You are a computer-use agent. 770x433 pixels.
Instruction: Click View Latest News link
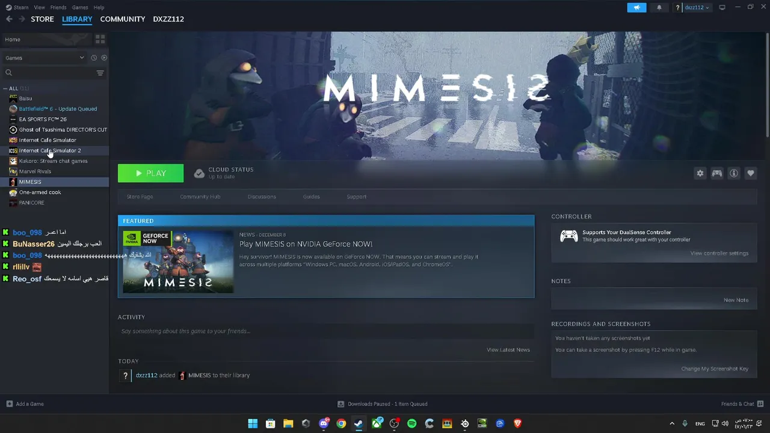click(508, 350)
